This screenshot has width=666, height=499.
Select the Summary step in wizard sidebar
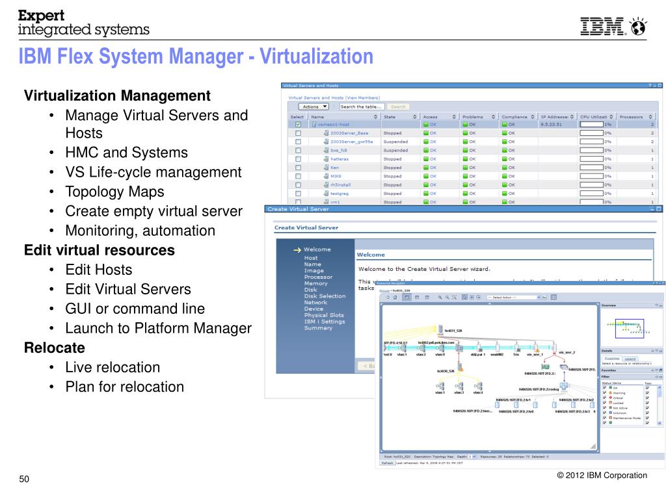coord(318,328)
